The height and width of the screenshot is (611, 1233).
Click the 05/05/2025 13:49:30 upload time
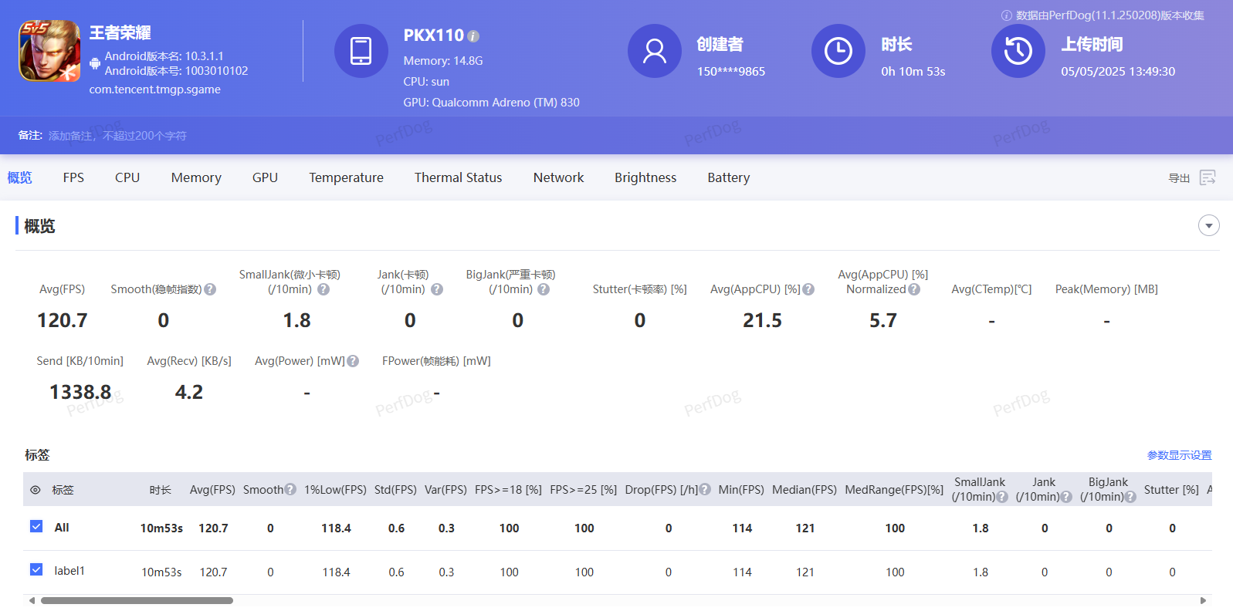pyautogui.click(x=1118, y=71)
